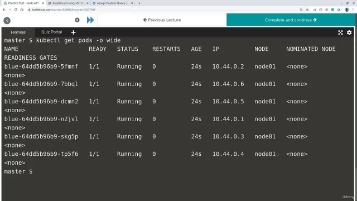The height and width of the screenshot is (201, 357).
Task: Add a new terminal tab with plus
Action: (73, 32)
